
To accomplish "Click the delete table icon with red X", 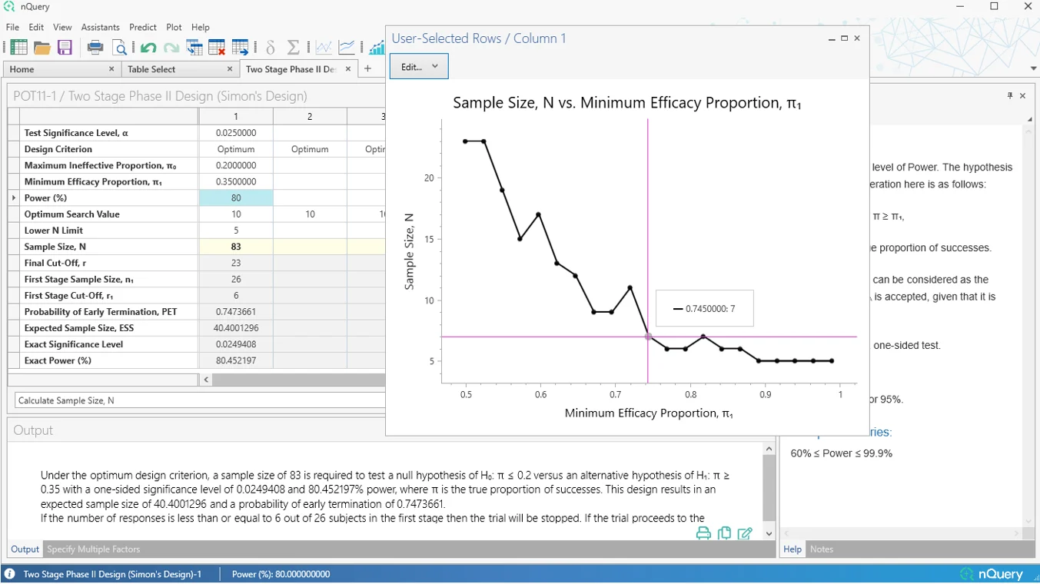I will (x=217, y=48).
